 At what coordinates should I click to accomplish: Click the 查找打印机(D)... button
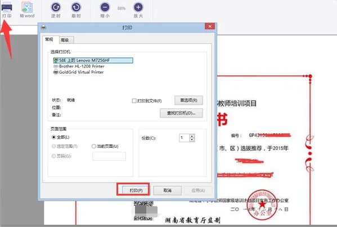(x=181, y=113)
